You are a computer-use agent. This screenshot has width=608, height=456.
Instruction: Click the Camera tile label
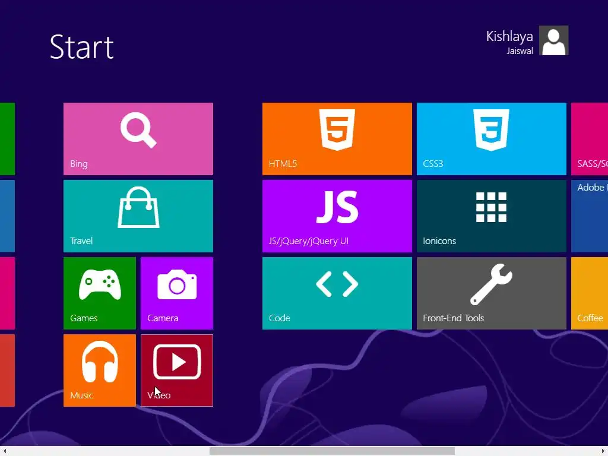click(x=163, y=318)
